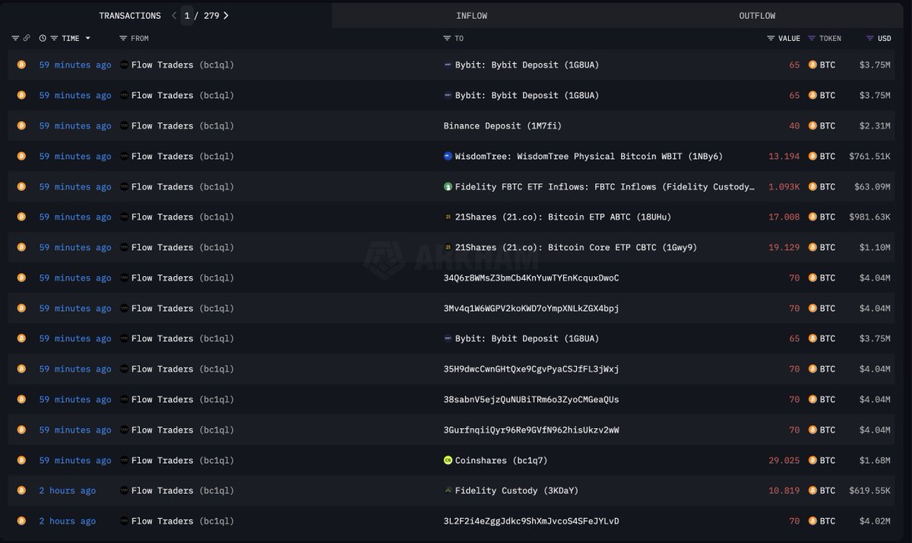912x543 pixels.
Task: Go to previous transactions page
Action: coord(174,15)
